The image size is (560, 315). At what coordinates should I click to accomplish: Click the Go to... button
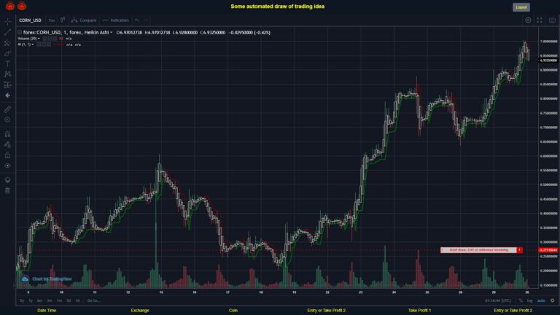pos(93,300)
